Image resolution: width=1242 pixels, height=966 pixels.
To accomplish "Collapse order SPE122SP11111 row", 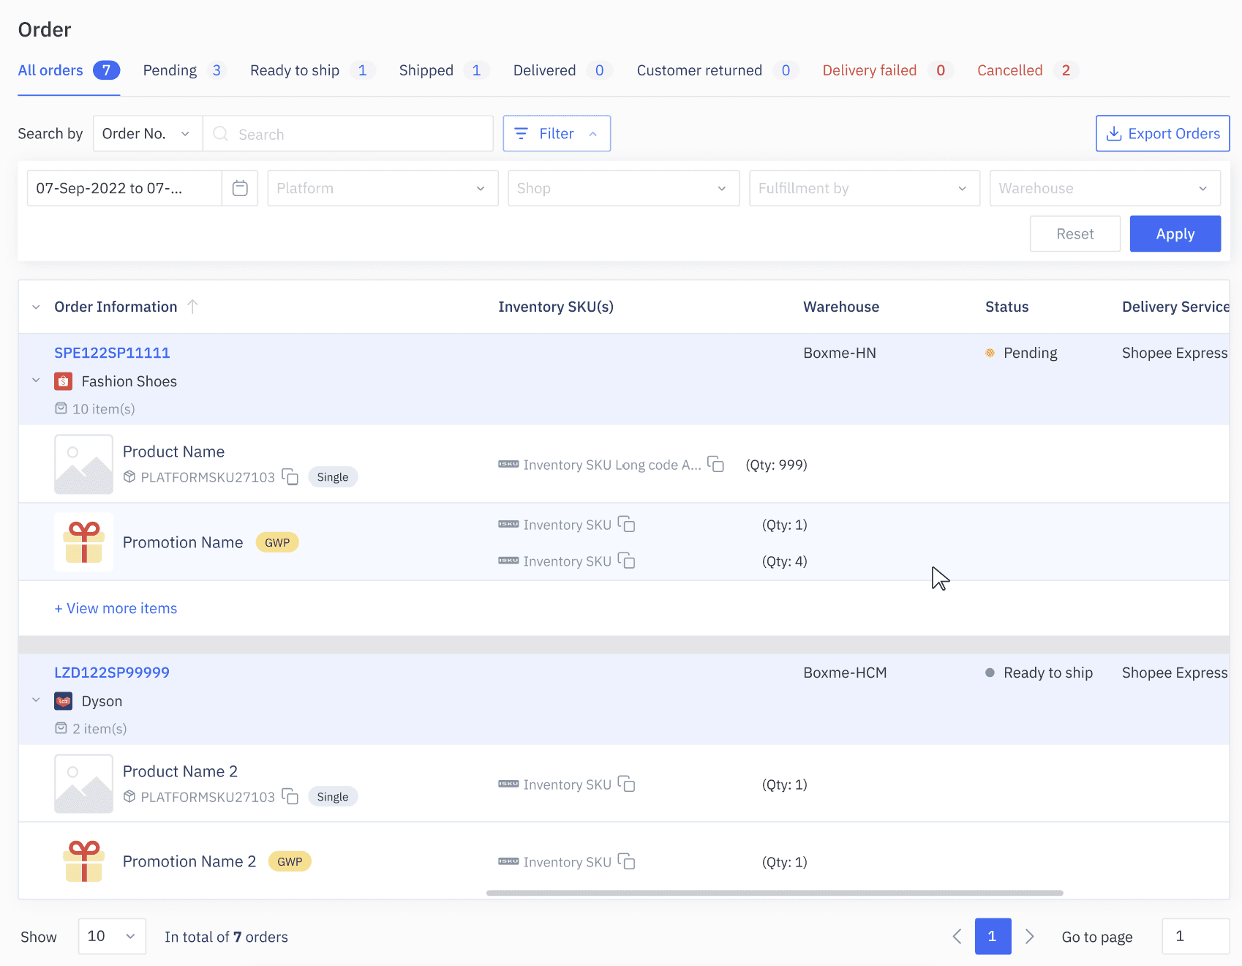I will tap(36, 381).
